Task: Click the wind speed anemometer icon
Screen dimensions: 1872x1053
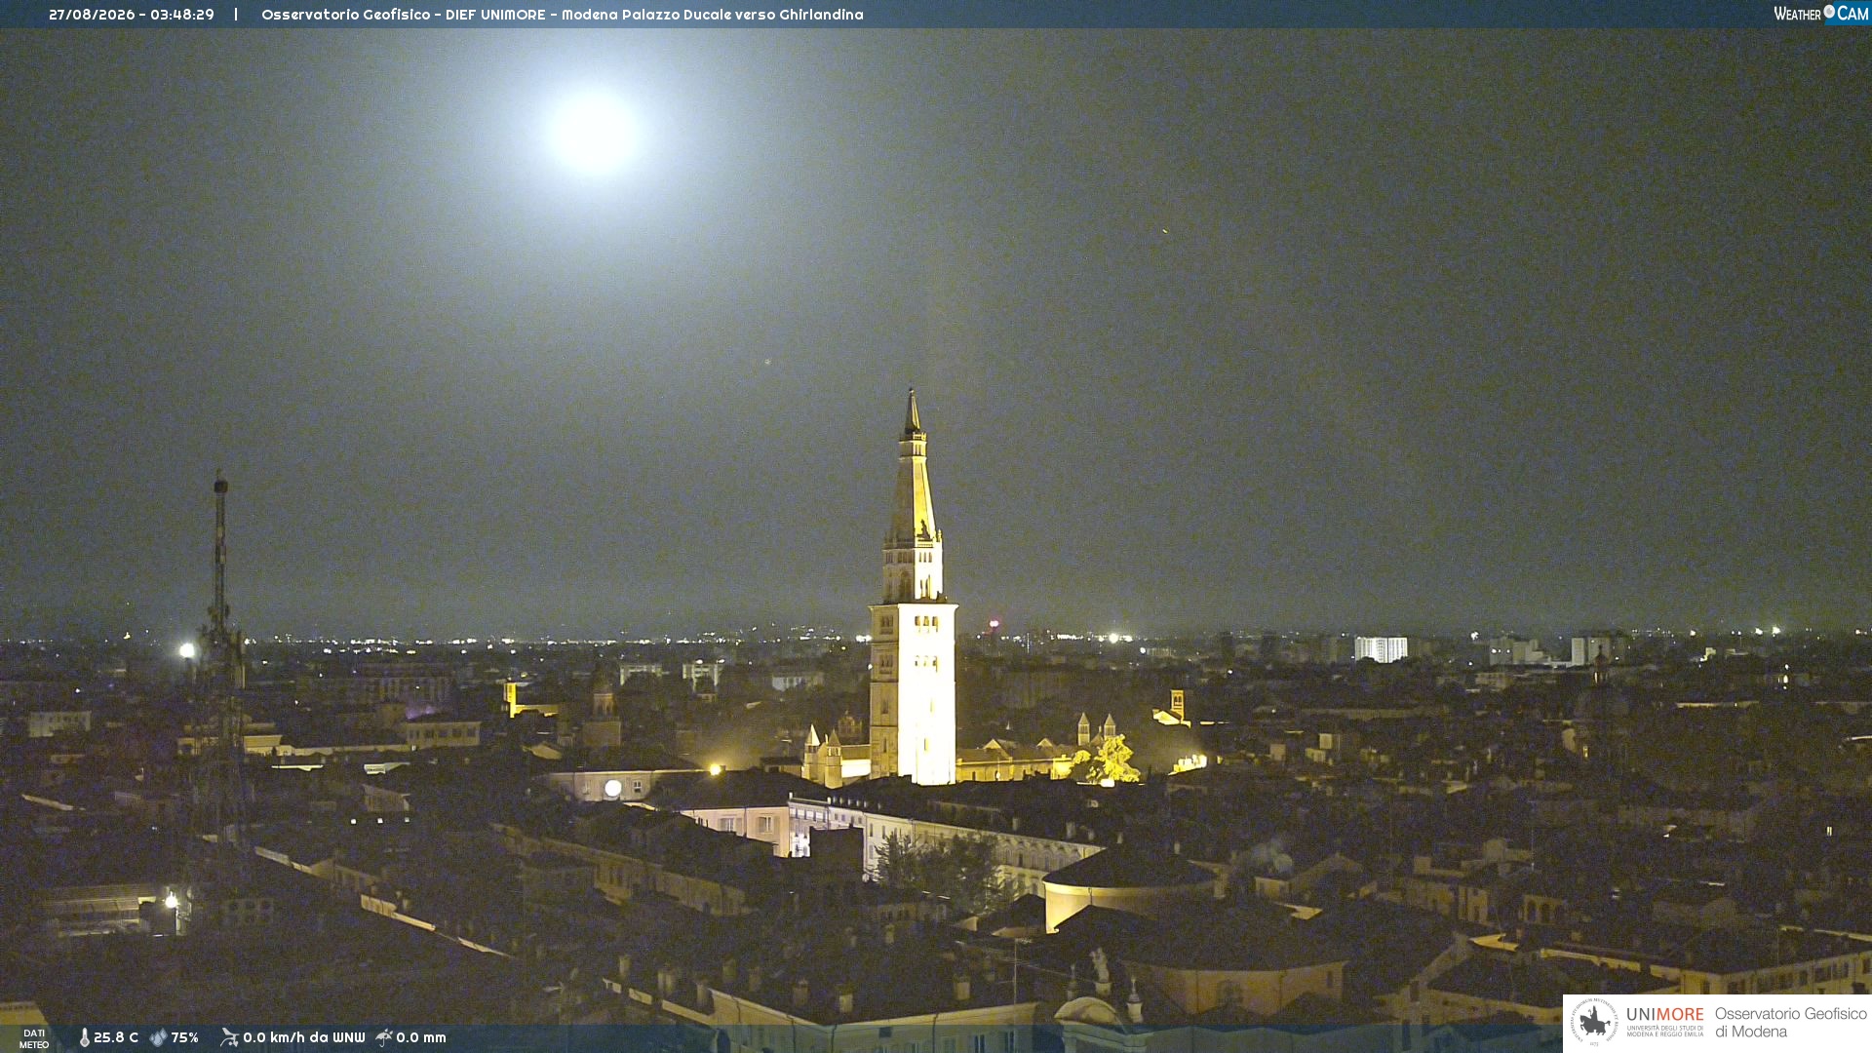Action: pyautogui.click(x=229, y=1037)
